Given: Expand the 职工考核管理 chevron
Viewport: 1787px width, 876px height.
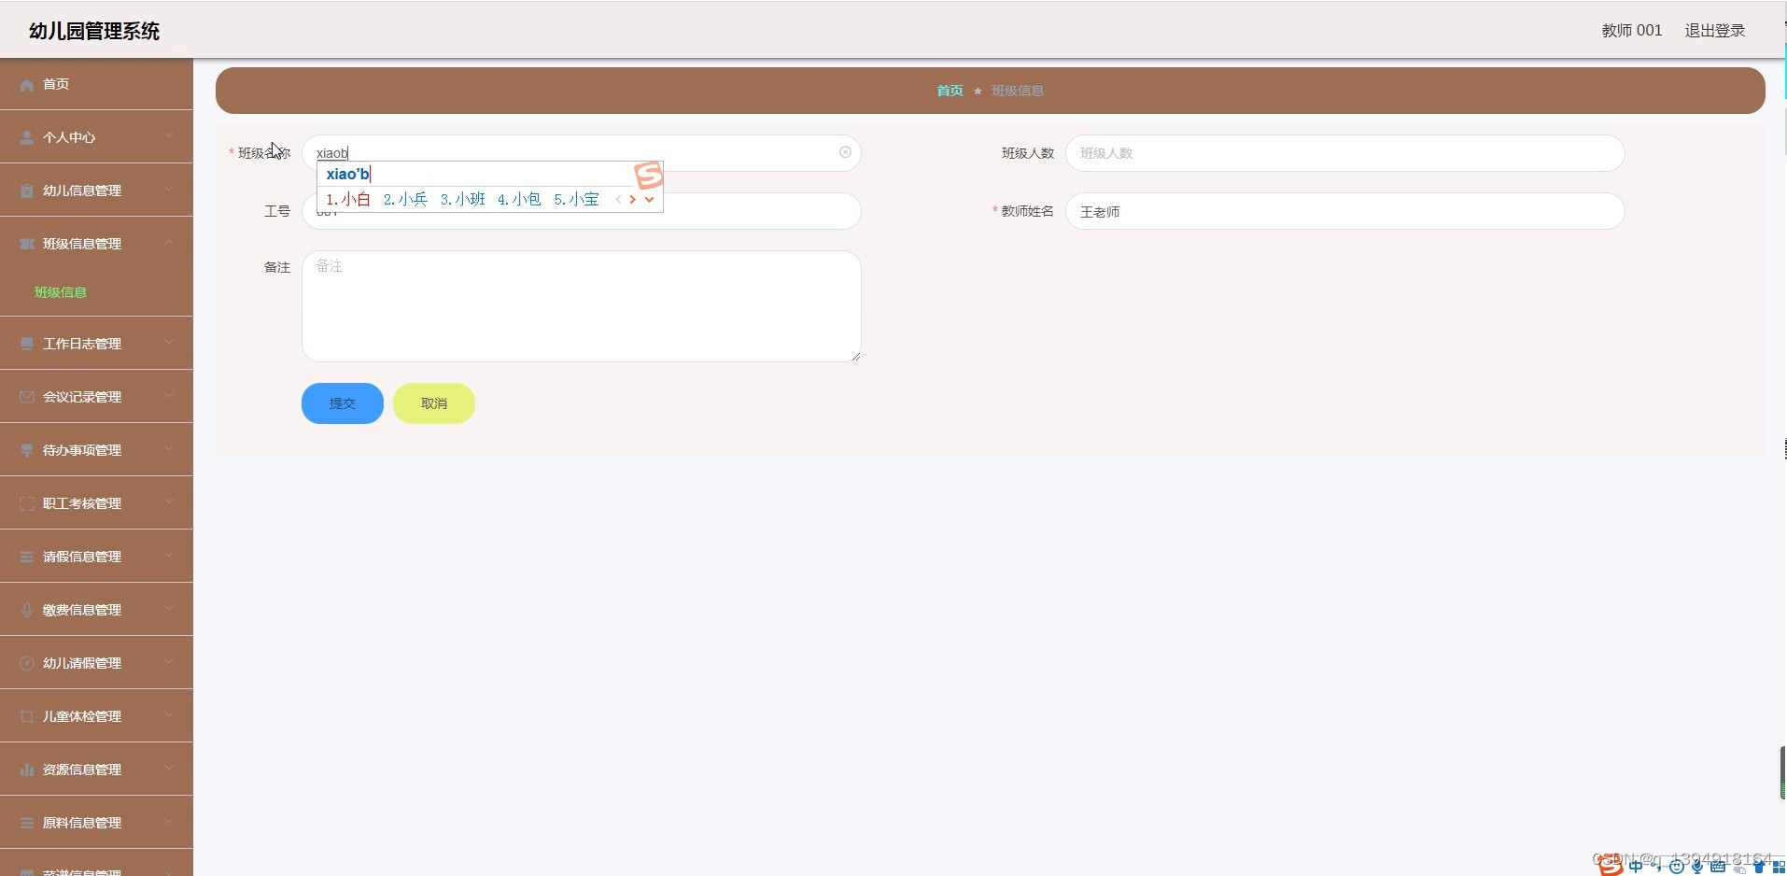Looking at the screenshot, I should [x=169, y=502].
